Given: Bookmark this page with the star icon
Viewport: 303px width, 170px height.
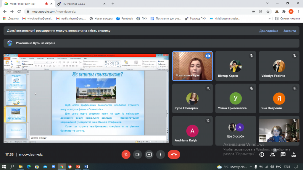Looking at the screenshot, I should pos(268,12).
